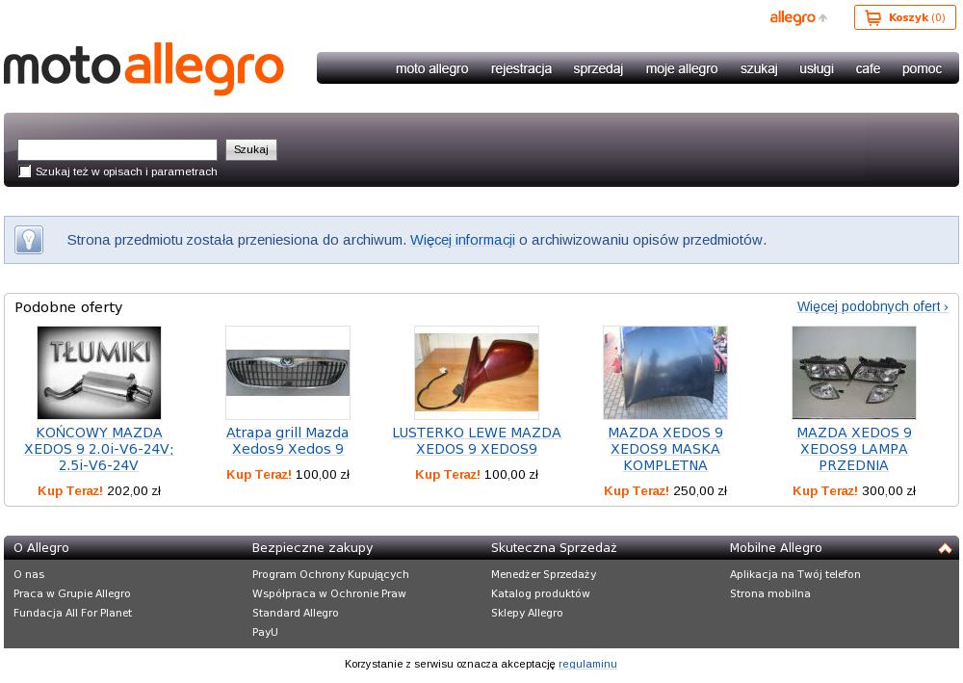Open KOŃCOWY MAZDA XEDOS 9 offer link
This screenshot has width=963, height=683.
click(99, 449)
